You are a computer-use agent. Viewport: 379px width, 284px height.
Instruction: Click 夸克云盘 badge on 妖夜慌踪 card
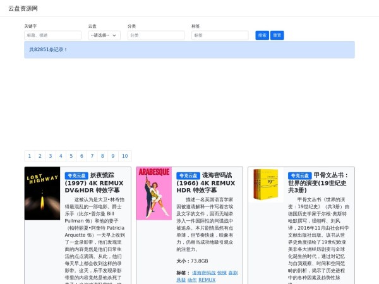(x=76, y=175)
